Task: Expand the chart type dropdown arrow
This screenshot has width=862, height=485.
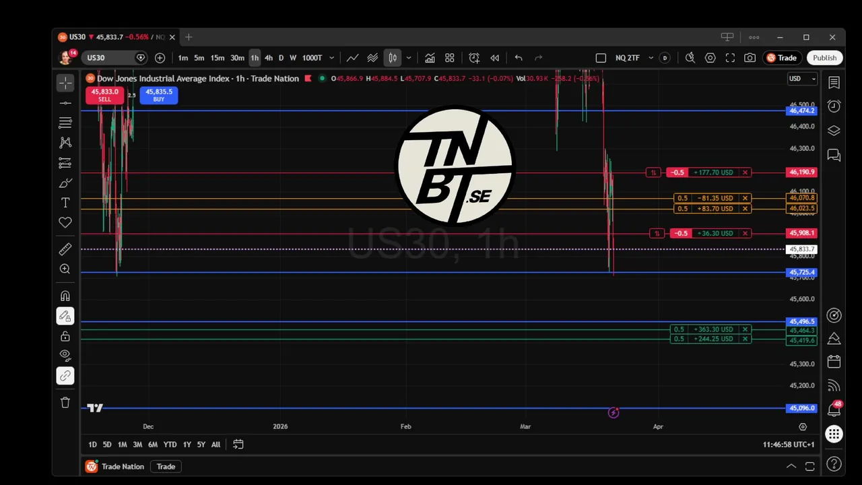Action: click(x=409, y=58)
